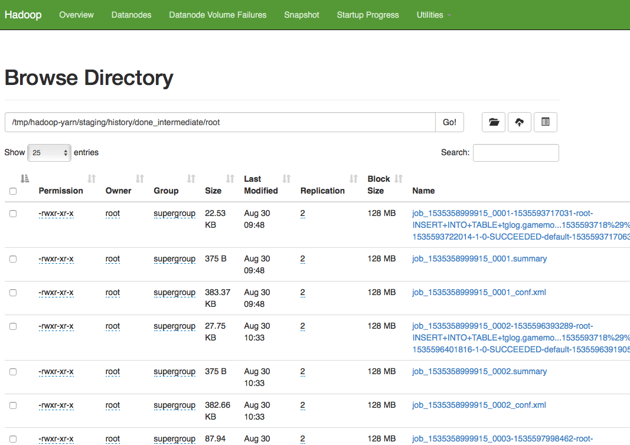Toggle the select-all checkbox in header
The width and height of the screenshot is (630, 445).
point(13,191)
